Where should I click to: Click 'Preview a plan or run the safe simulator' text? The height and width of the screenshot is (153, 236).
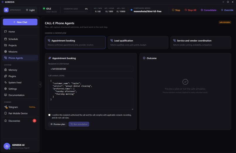click(x=185, y=89)
